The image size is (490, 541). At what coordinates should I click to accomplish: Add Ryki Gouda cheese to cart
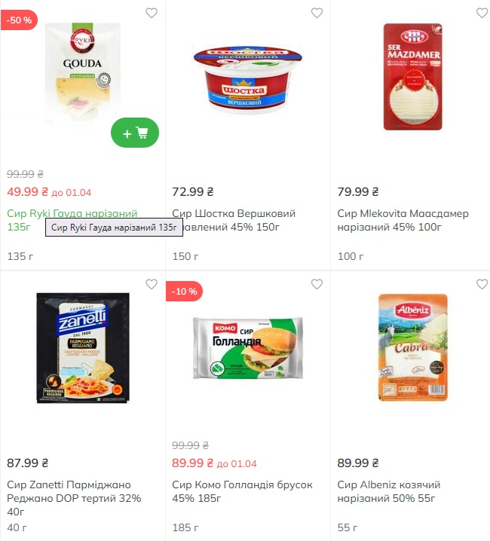135,133
